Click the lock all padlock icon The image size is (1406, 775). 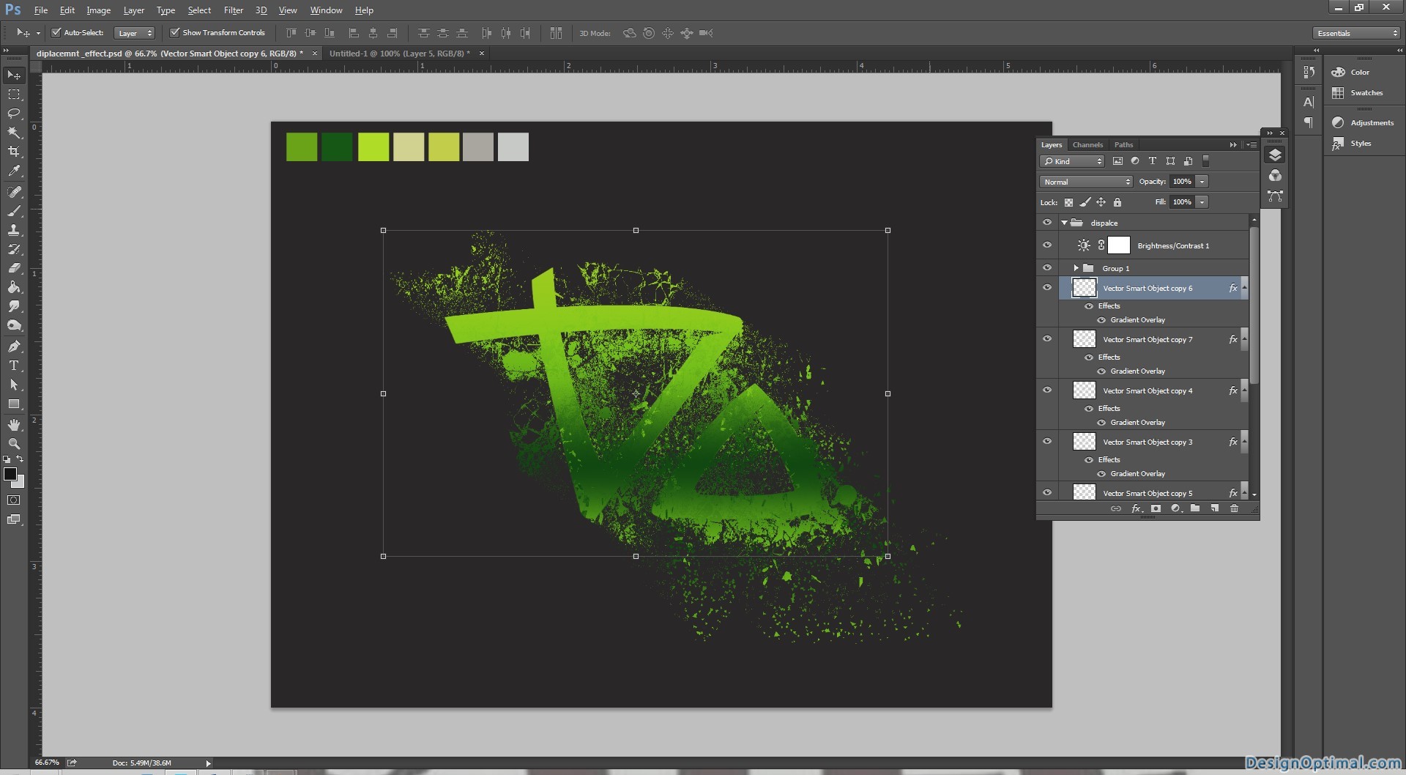(x=1117, y=202)
